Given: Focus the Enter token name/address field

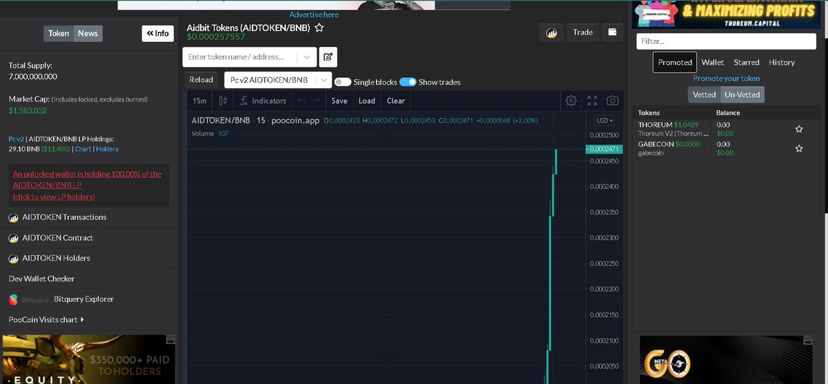Looking at the screenshot, I should coord(240,57).
